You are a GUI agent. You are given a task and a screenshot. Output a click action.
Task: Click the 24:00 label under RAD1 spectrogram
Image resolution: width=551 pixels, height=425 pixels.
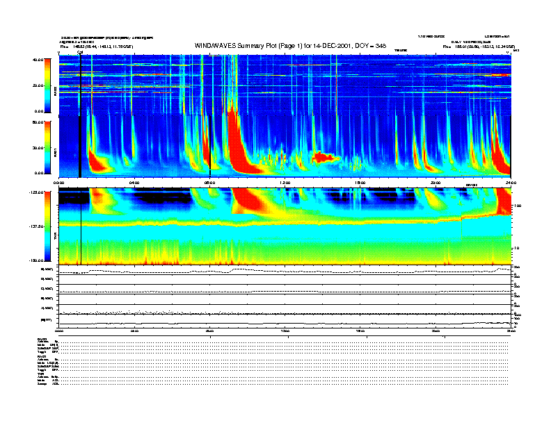(511, 183)
